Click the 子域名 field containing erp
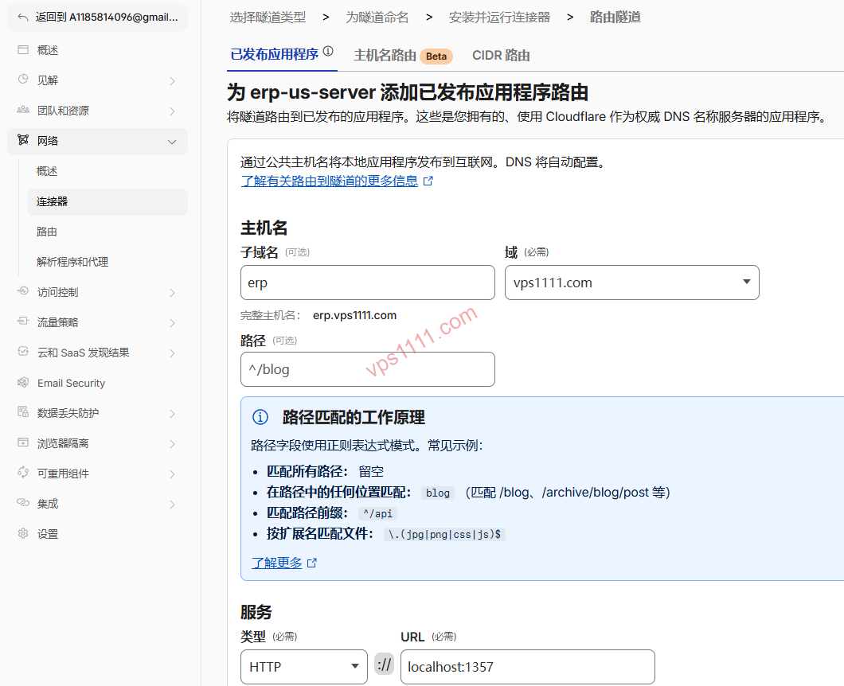 (x=368, y=283)
